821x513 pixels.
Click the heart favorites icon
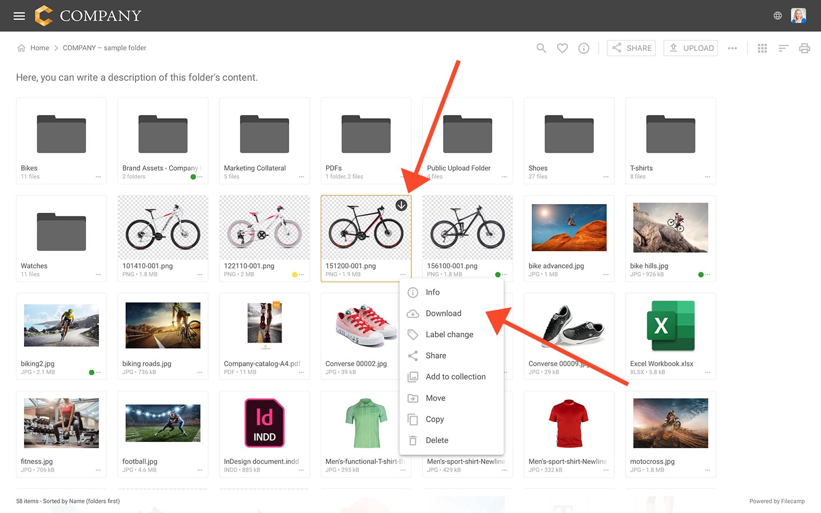point(562,48)
